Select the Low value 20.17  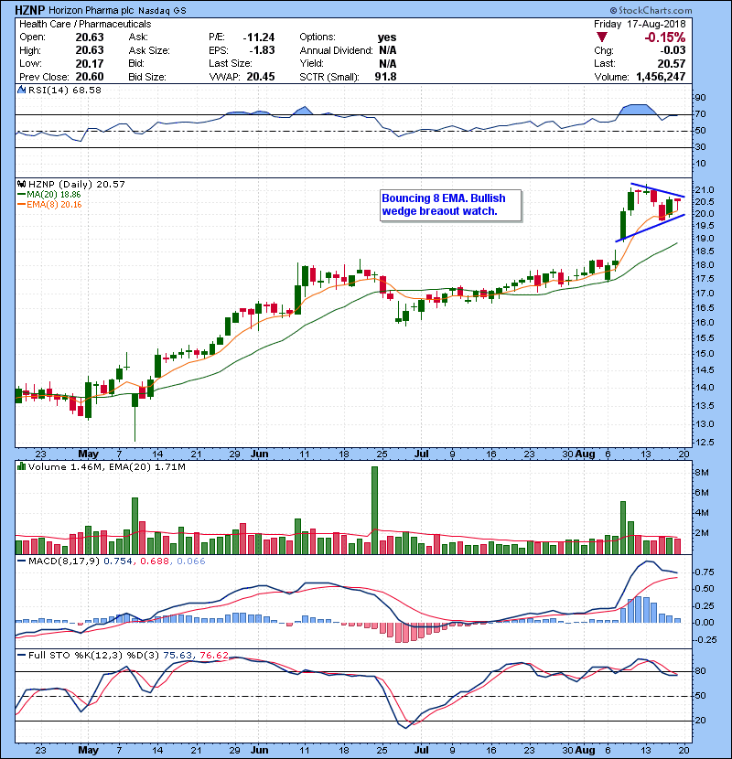90,63
